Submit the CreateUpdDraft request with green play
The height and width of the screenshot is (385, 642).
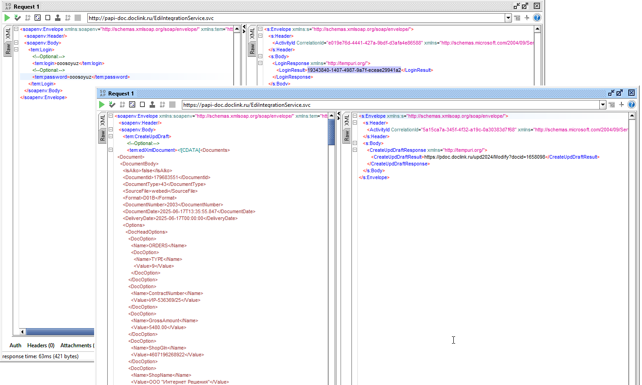102,105
